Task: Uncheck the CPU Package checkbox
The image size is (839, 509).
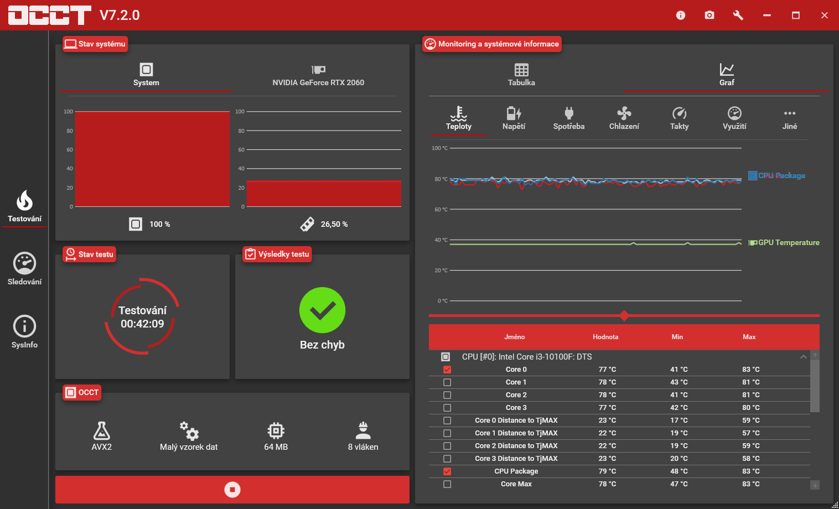Action: tap(447, 471)
